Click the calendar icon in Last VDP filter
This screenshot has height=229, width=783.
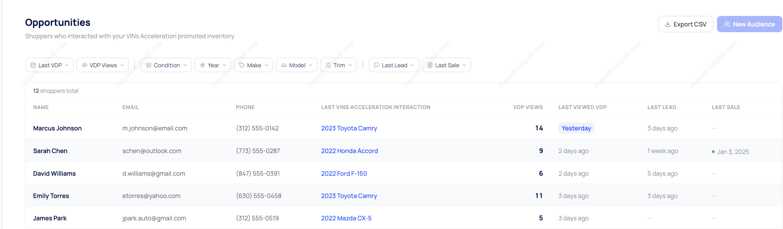pyautogui.click(x=33, y=65)
